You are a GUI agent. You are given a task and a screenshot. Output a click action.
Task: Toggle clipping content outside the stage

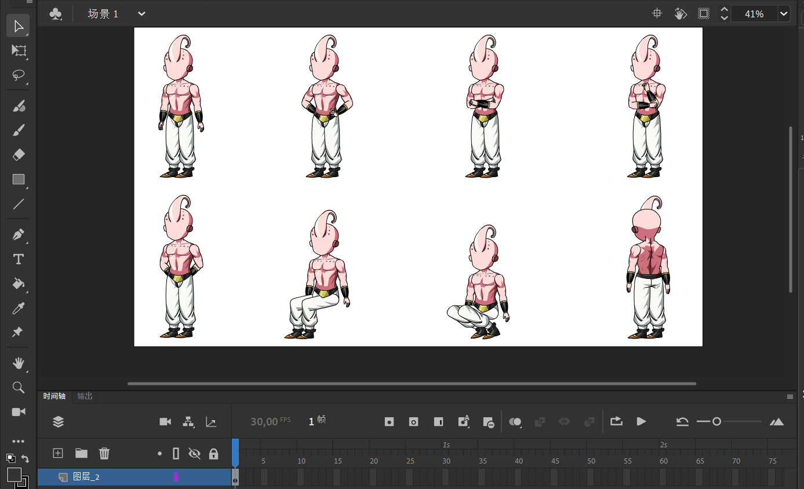[704, 13]
